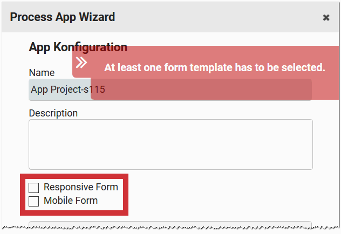The image size is (341, 234).
Task: Click the Name field label
Action: pos(42,73)
